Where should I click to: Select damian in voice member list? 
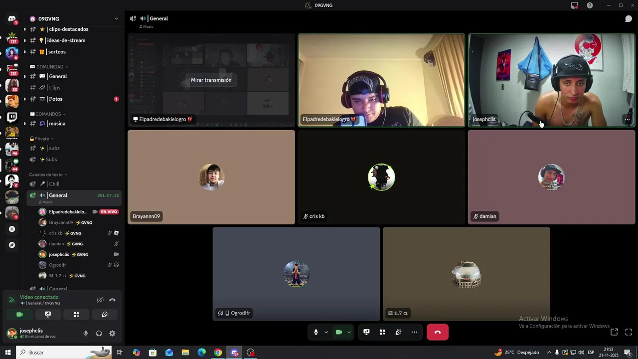pos(79,244)
